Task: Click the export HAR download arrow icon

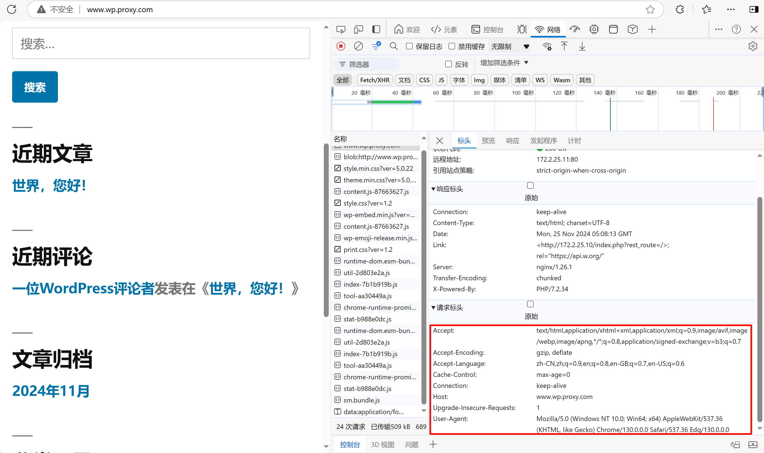Action: coord(582,46)
